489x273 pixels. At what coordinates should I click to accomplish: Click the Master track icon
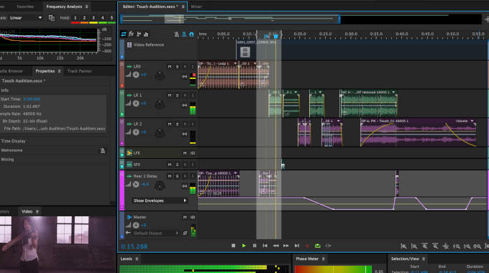point(129,217)
